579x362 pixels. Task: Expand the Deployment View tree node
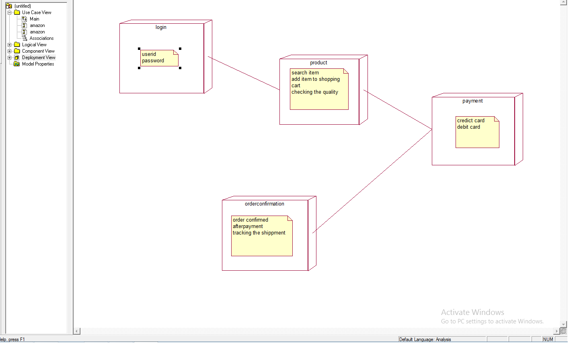tap(10, 58)
